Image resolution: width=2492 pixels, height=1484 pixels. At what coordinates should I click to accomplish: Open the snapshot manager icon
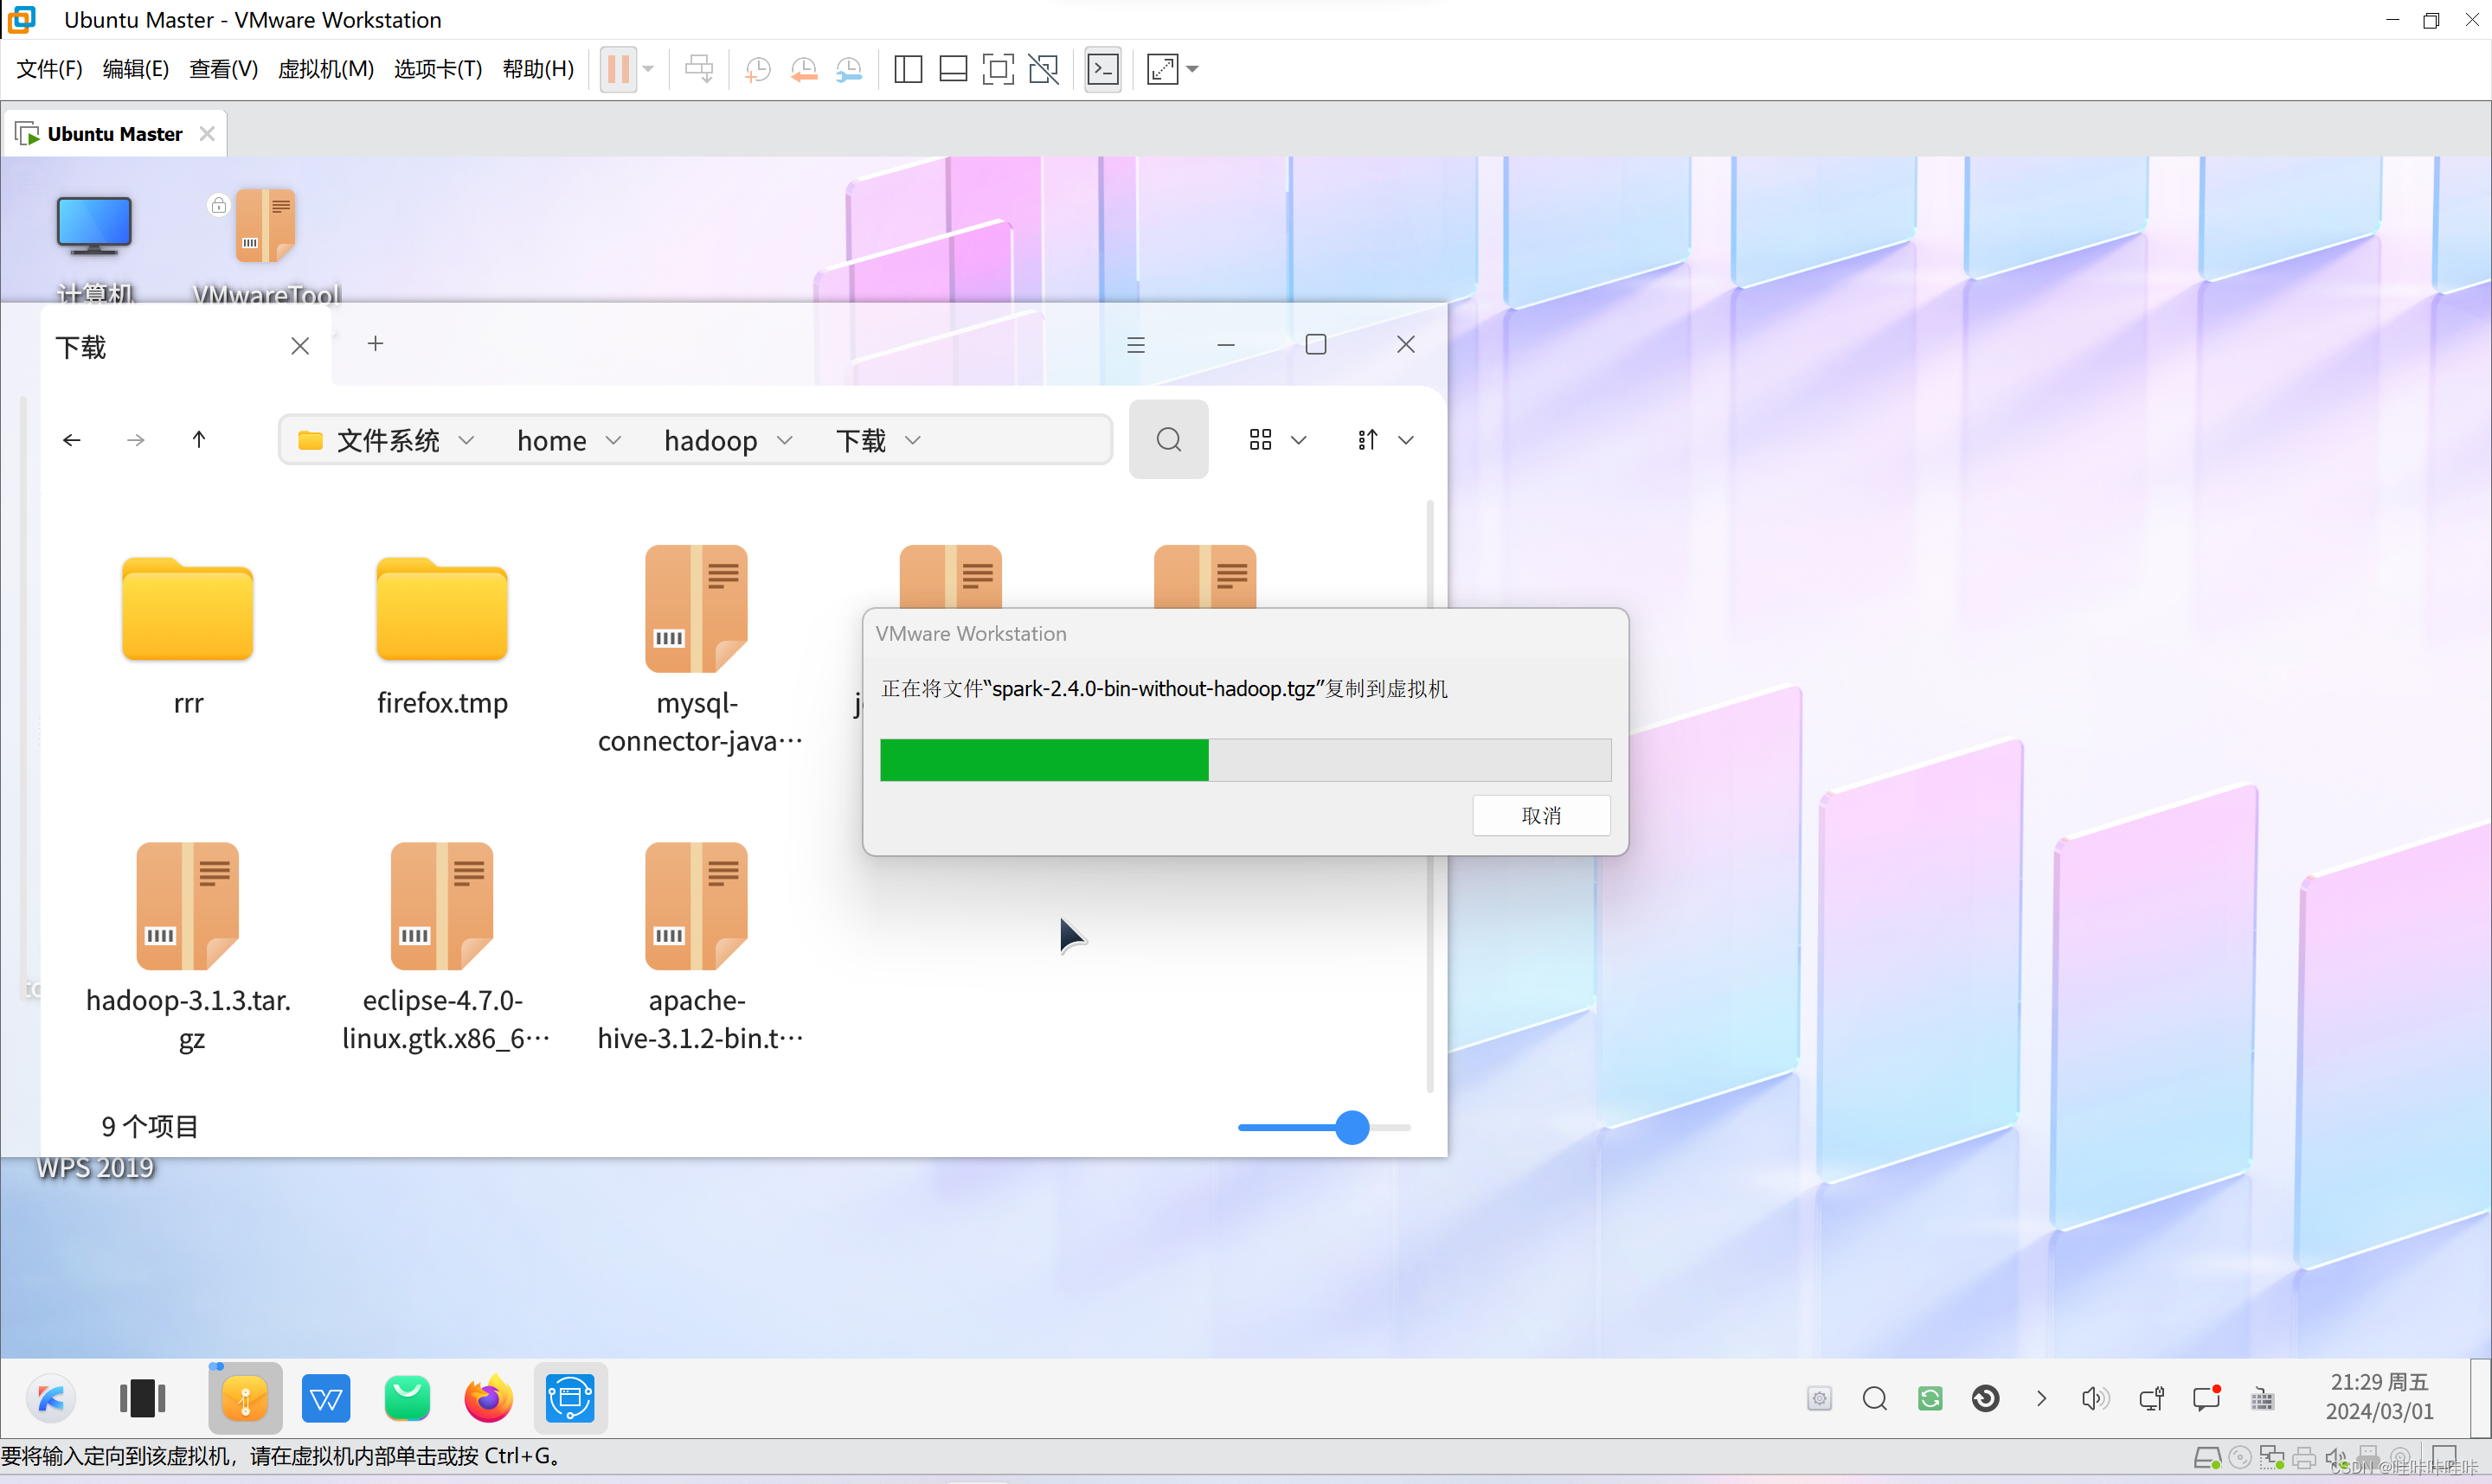848,69
